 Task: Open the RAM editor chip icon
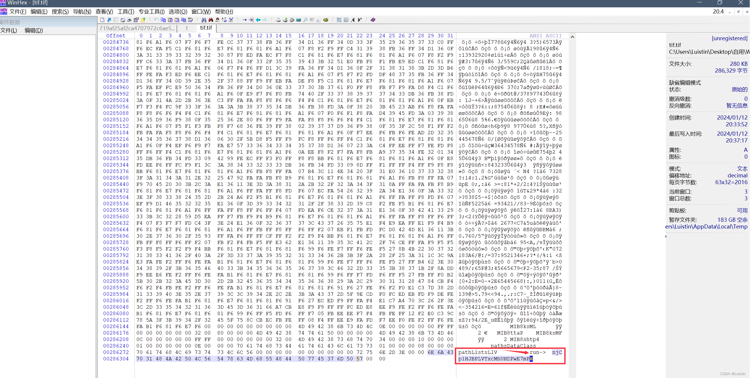click(292, 20)
